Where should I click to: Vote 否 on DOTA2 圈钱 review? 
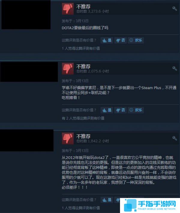click(x=121, y=40)
